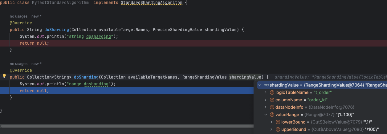The width and height of the screenshot is (387, 134).
Task: Click StandardShardingAlgorithm in the class declaration
Action: point(151,3)
